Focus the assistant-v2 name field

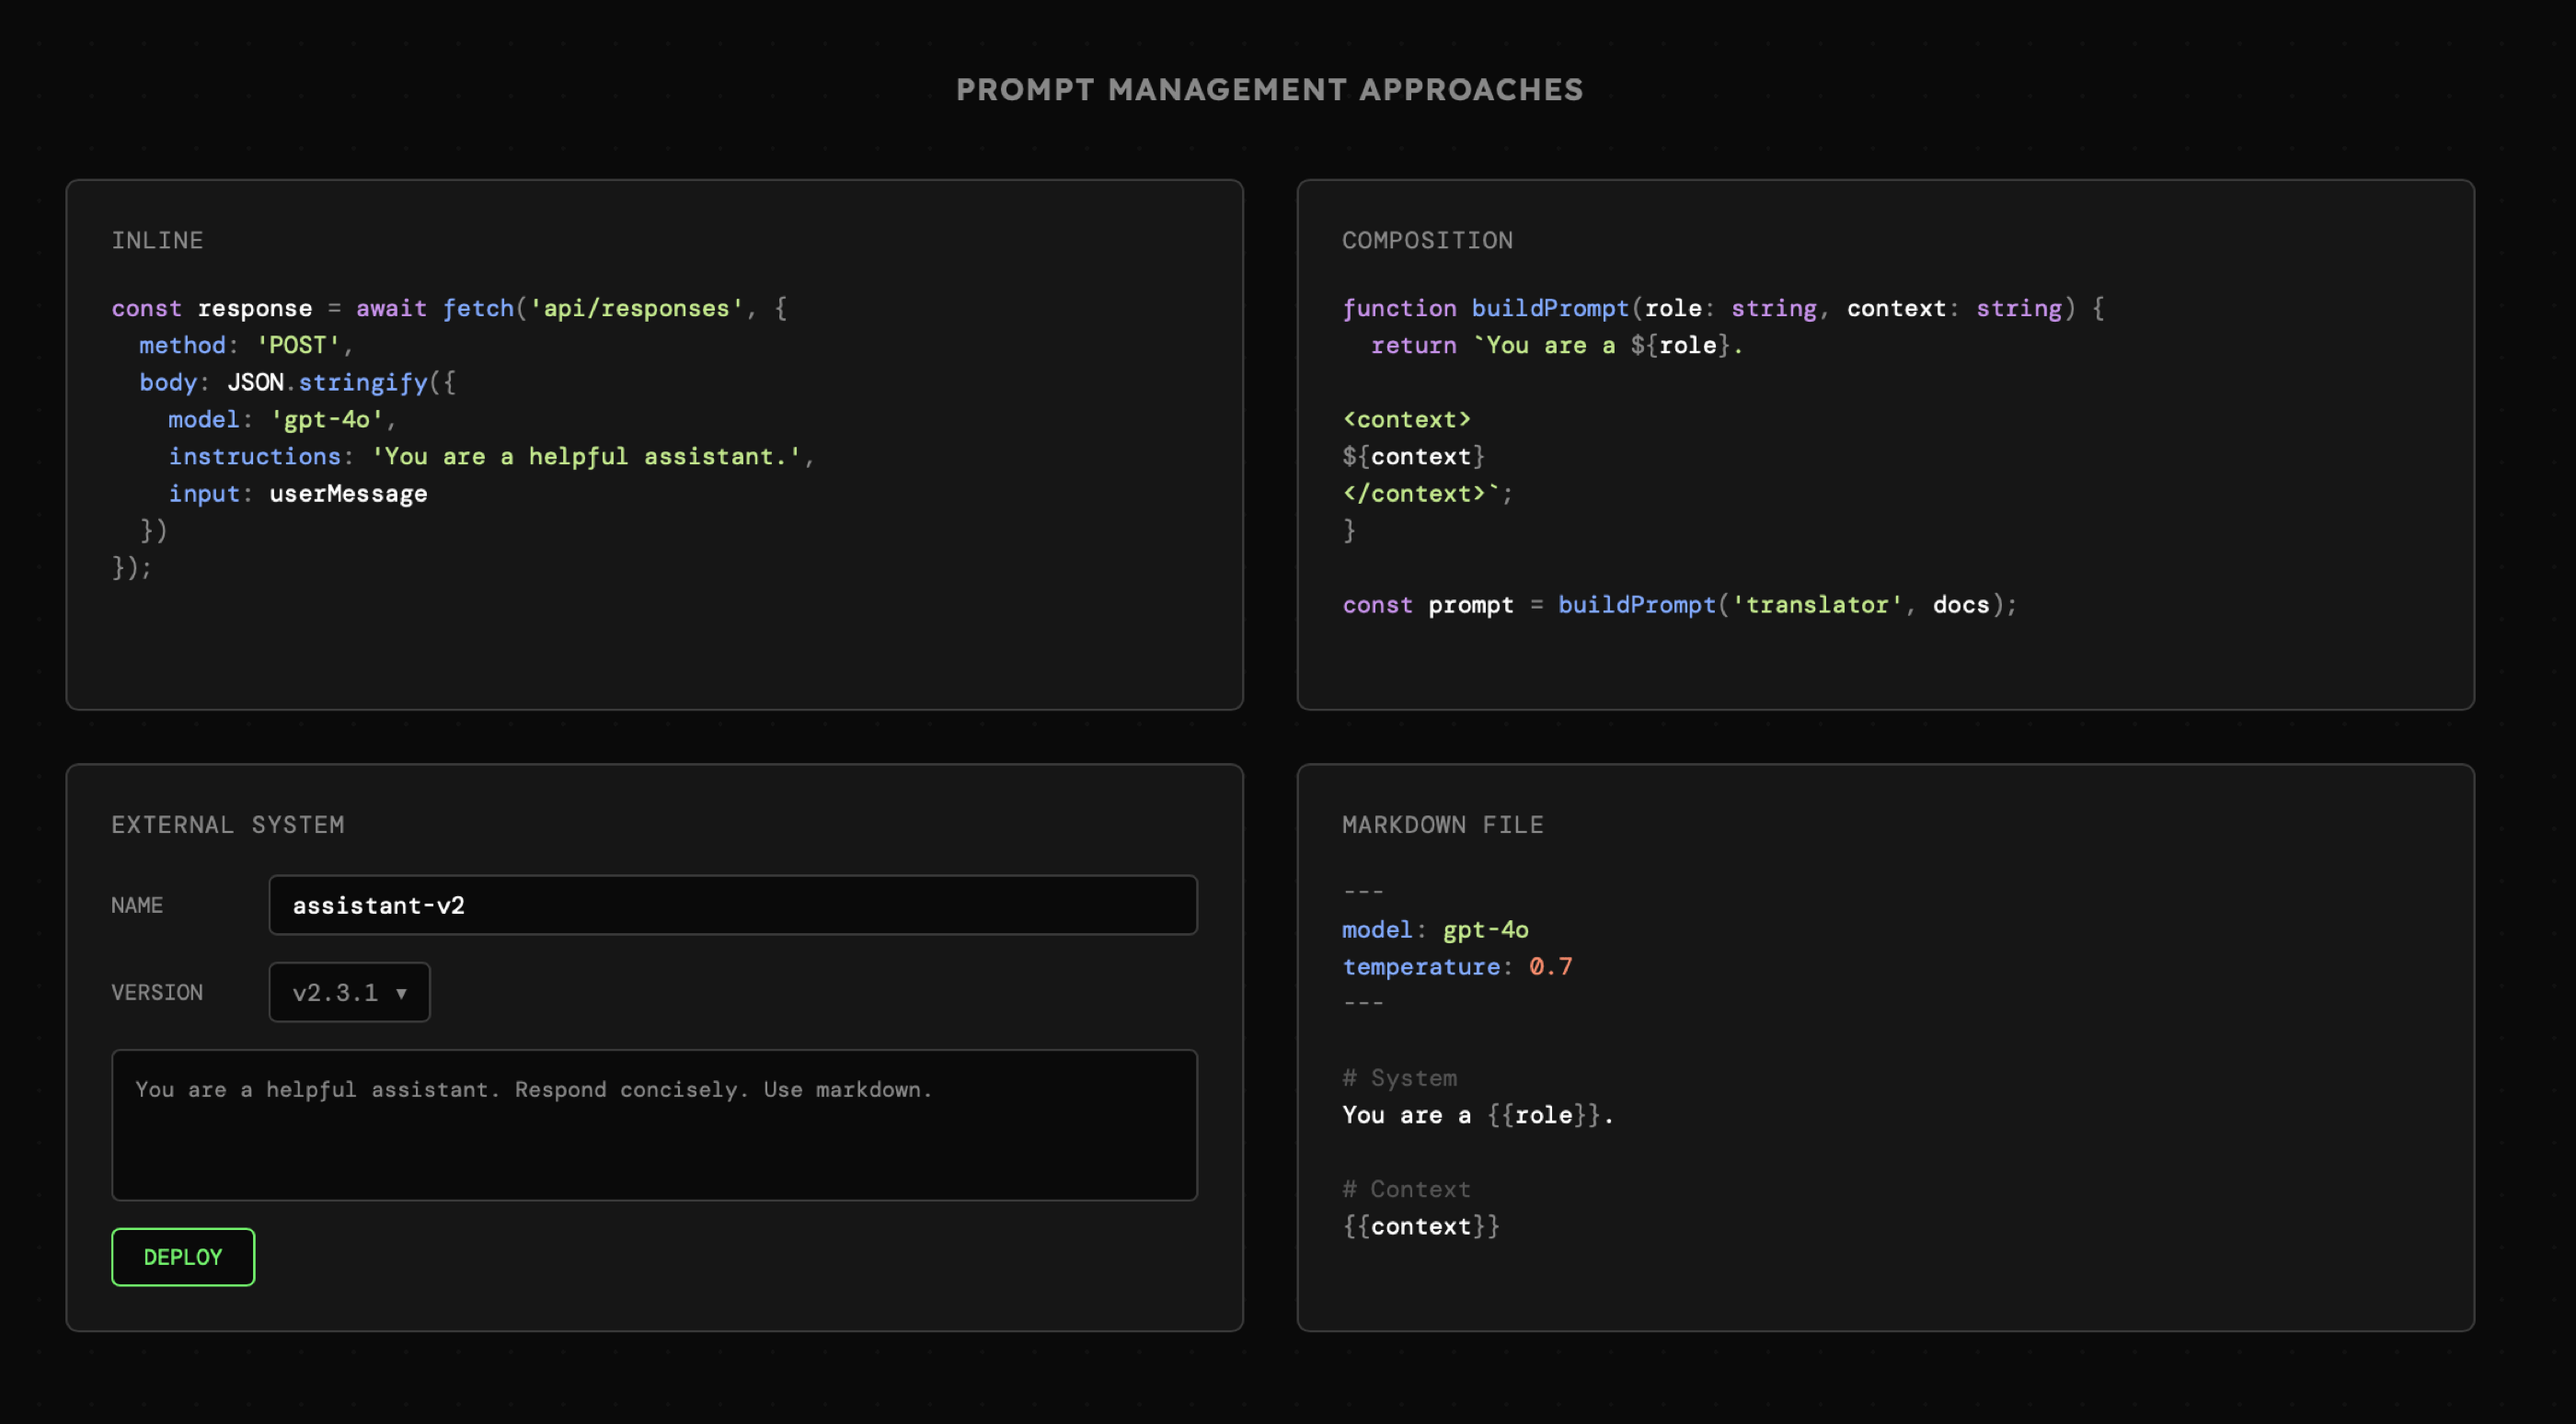[x=732, y=906]
